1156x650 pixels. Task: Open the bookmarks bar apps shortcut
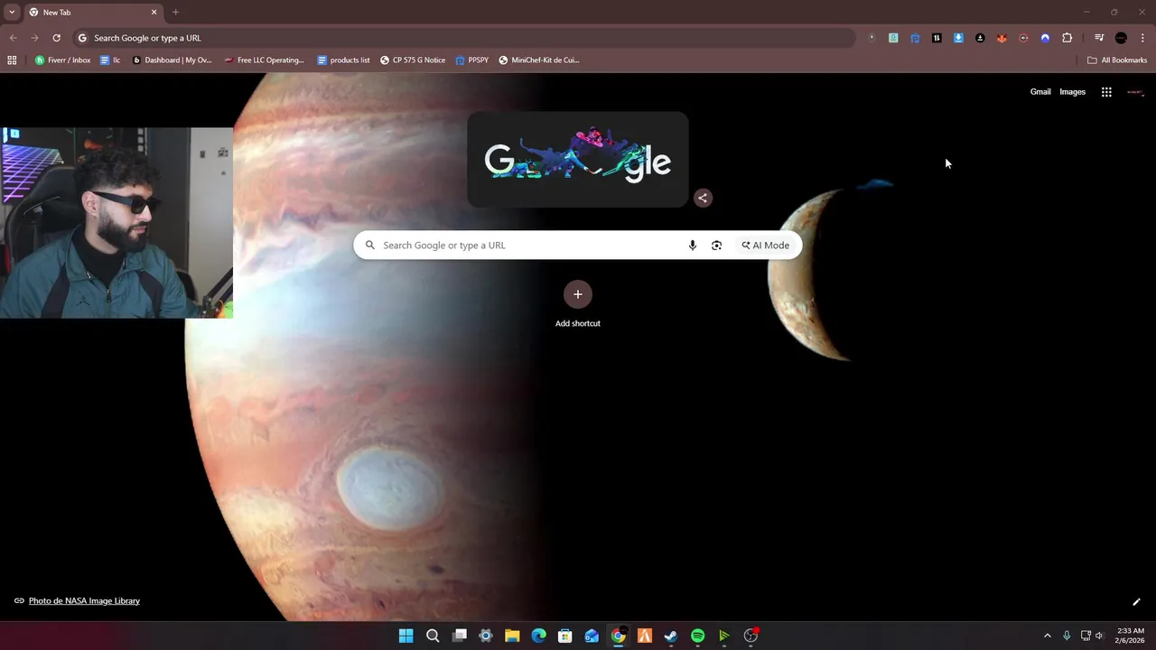[x=12, y=60]
